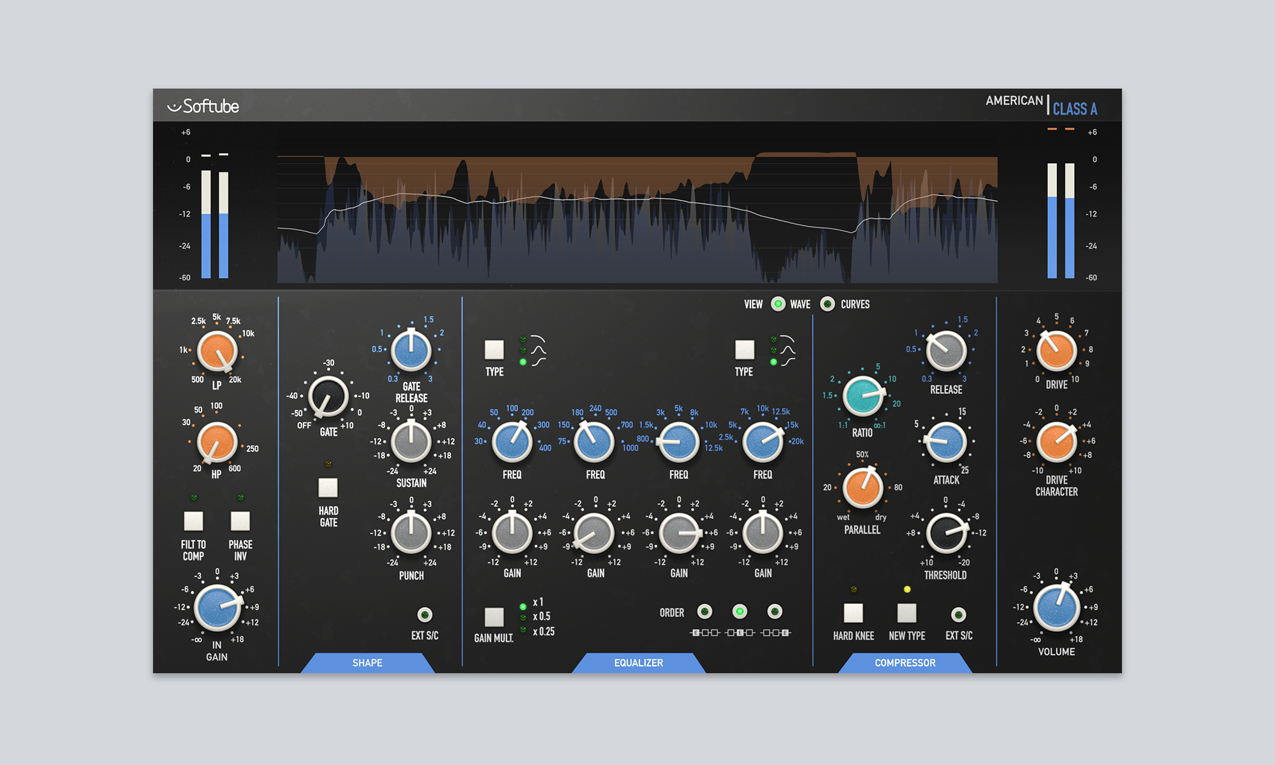Switch view to WAVE
The height and width of the screenshot is (765, 1275).
point(778,304)
